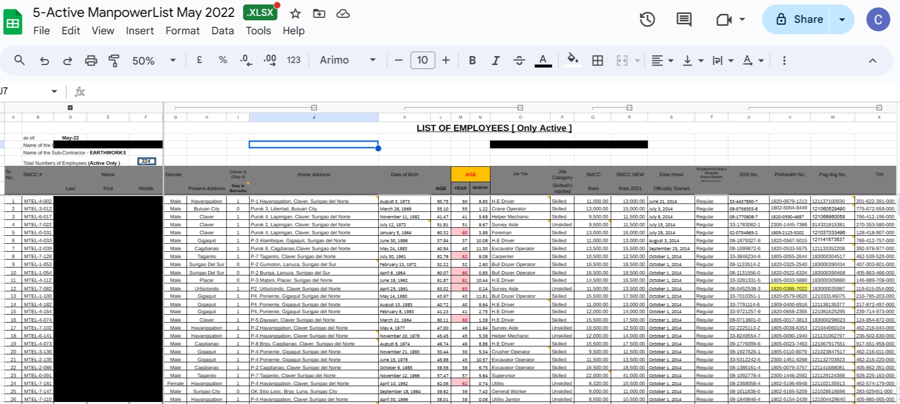Toggle bold formatting
The image size is (900, 404).
pyautogui.click(x=472, y=61)
